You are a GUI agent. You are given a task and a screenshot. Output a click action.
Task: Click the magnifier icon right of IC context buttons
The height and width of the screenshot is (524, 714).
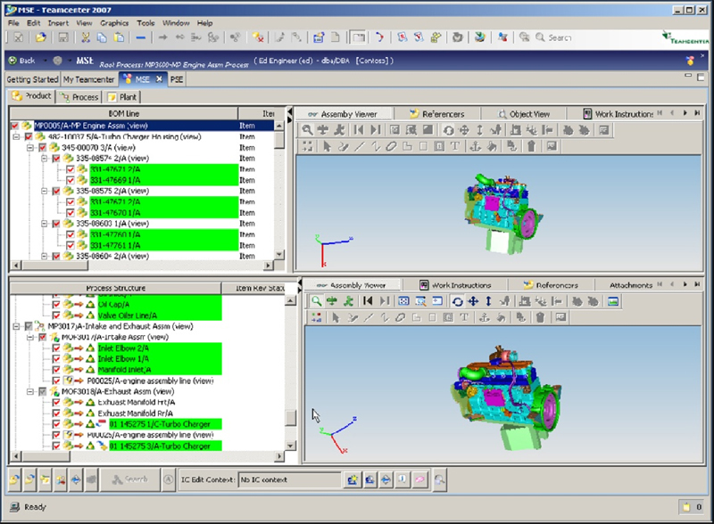coord(439,479)
